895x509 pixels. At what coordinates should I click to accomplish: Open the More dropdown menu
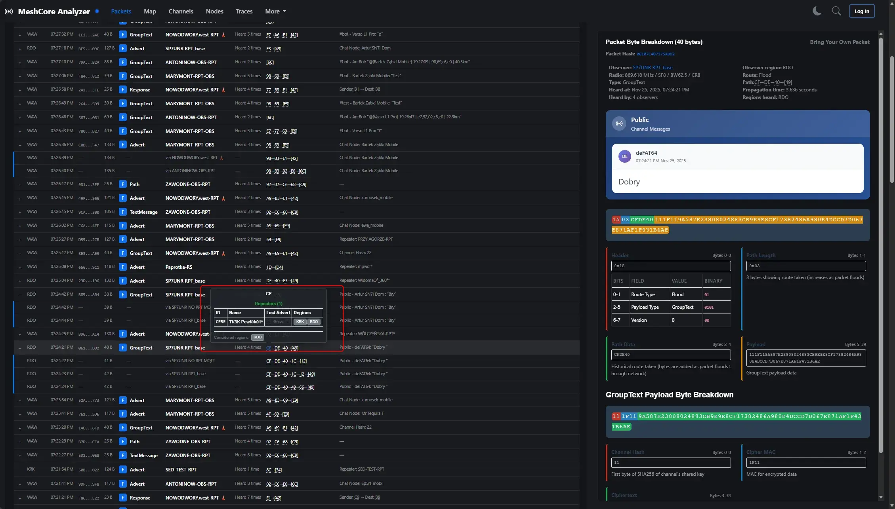pyautogui.click(x=275, y=11)
